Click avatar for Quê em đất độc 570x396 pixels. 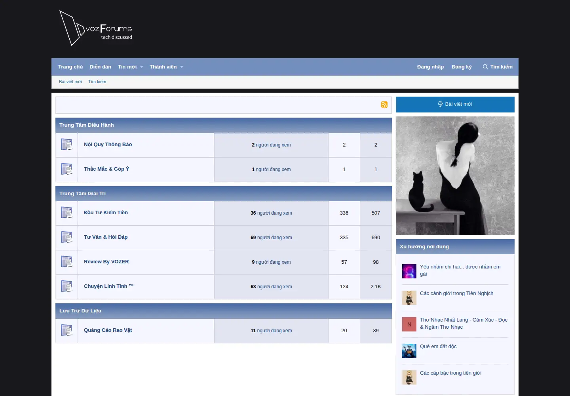point(409,351)
